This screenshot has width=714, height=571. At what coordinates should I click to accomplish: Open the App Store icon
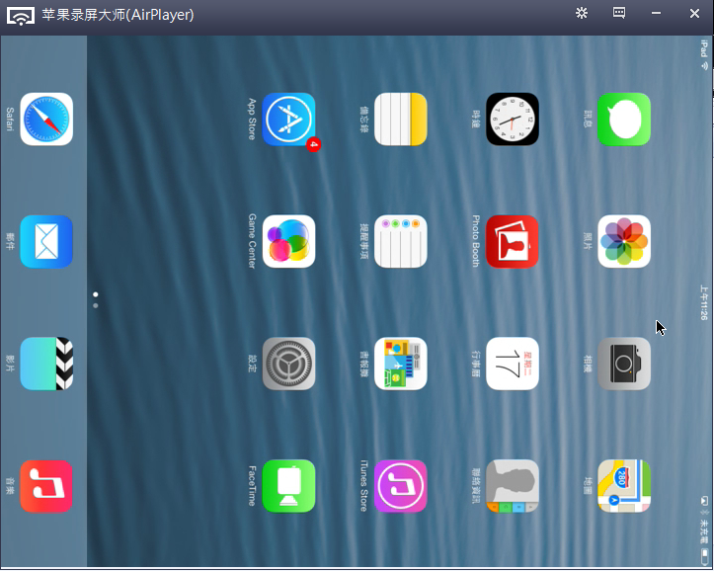tap(288, 120)
